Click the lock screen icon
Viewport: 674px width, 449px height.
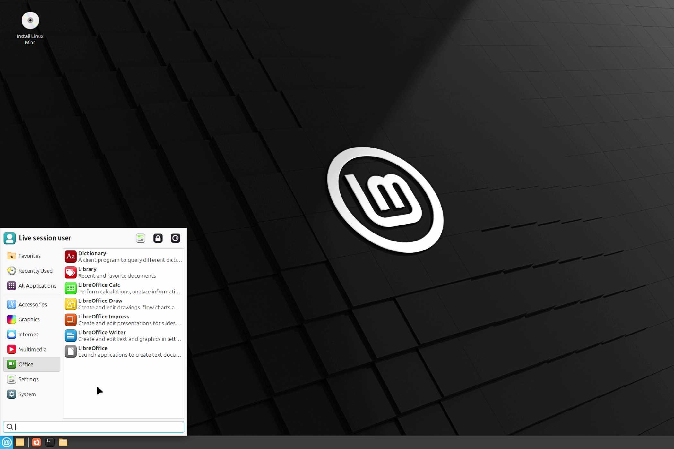point(158,238)
